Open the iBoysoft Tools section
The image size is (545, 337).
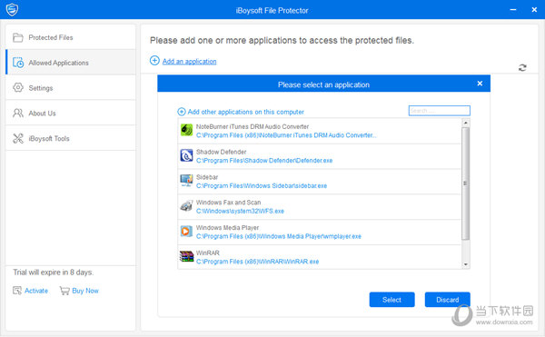pos(71,138)
